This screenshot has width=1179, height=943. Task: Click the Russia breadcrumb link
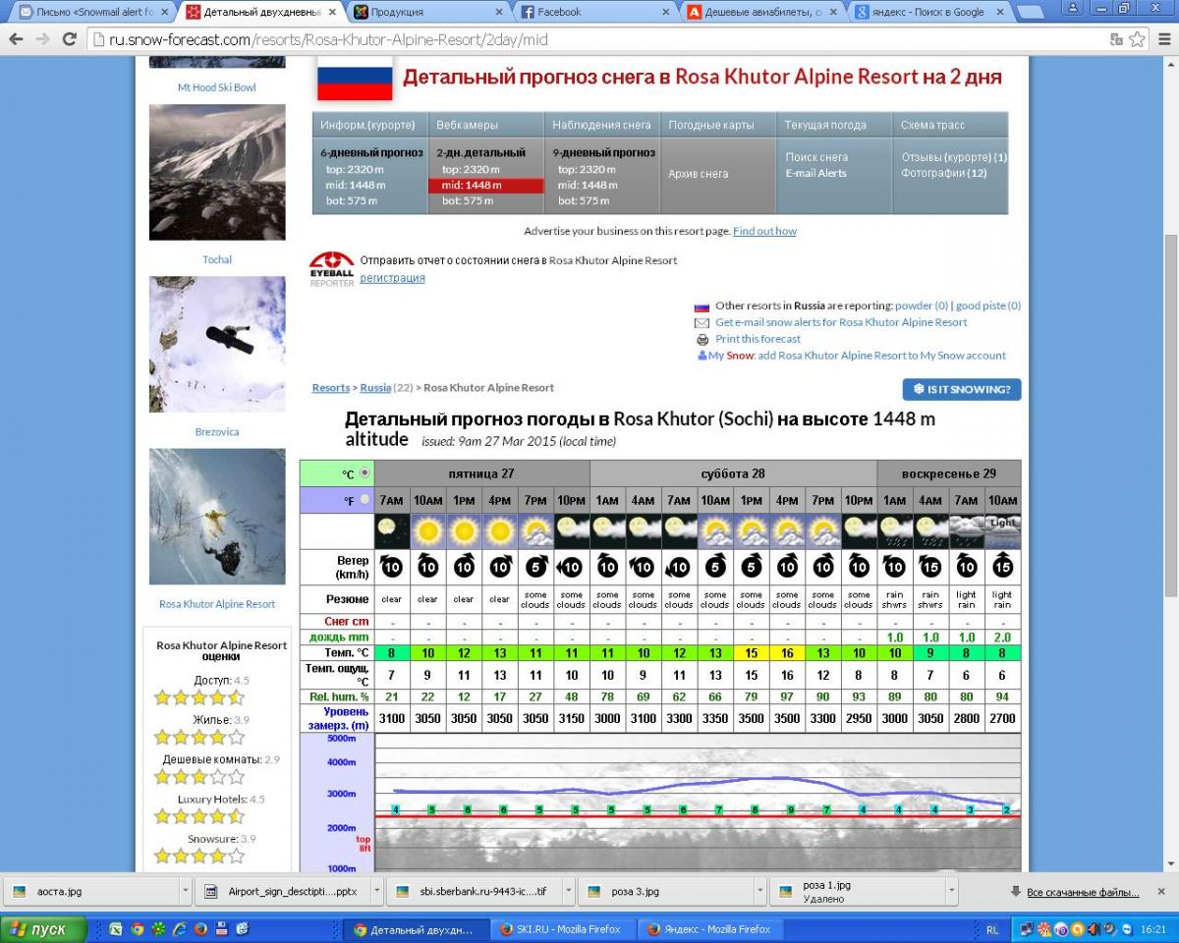coord(375,388)
